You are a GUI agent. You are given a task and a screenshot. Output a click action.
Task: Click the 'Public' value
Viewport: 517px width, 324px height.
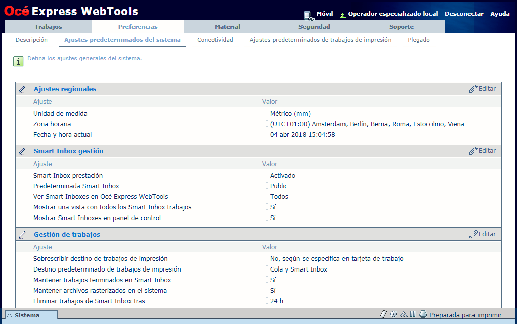(279, 186)
